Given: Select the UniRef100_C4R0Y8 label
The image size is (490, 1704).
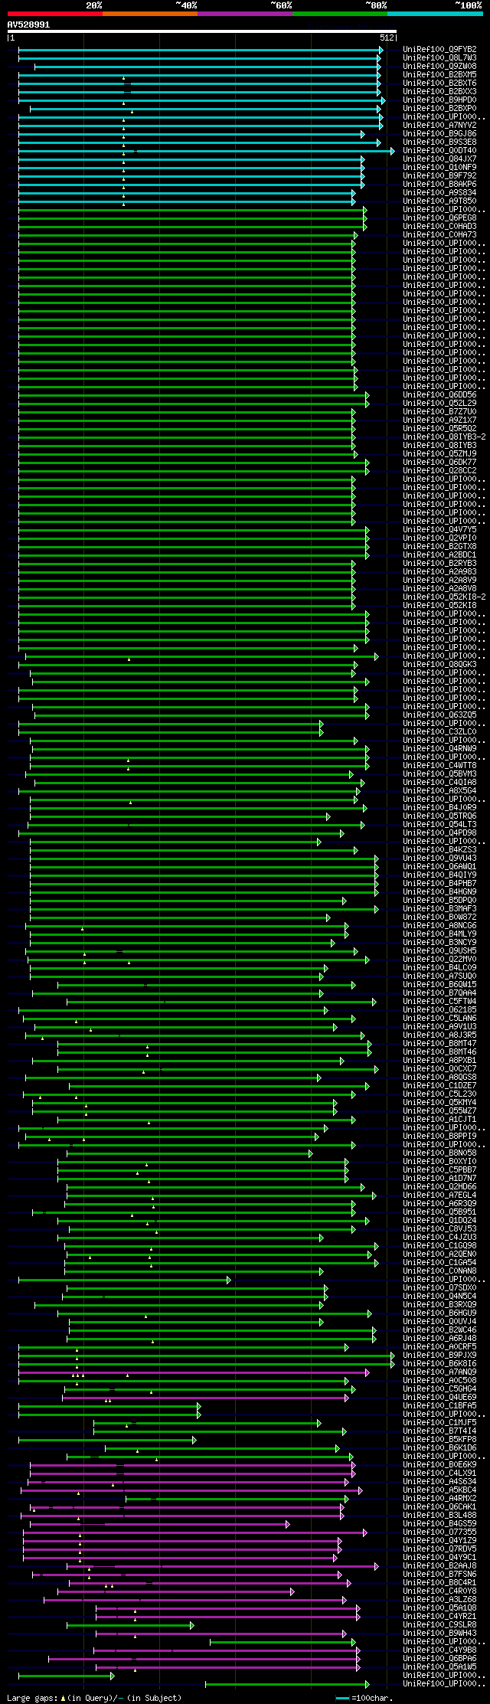Looking at the screenshot, I should click(439, 1591).
